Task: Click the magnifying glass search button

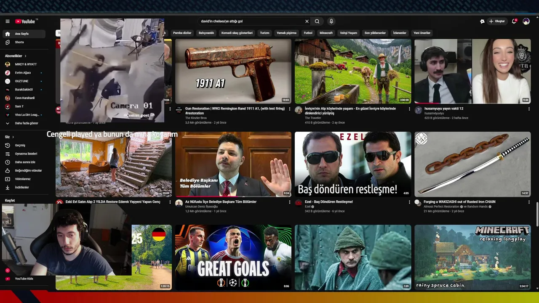Action: 317,21
